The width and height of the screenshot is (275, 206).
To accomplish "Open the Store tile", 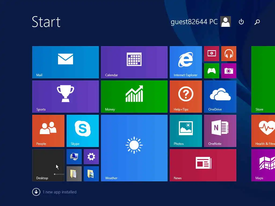I will [x=263, y=79].
